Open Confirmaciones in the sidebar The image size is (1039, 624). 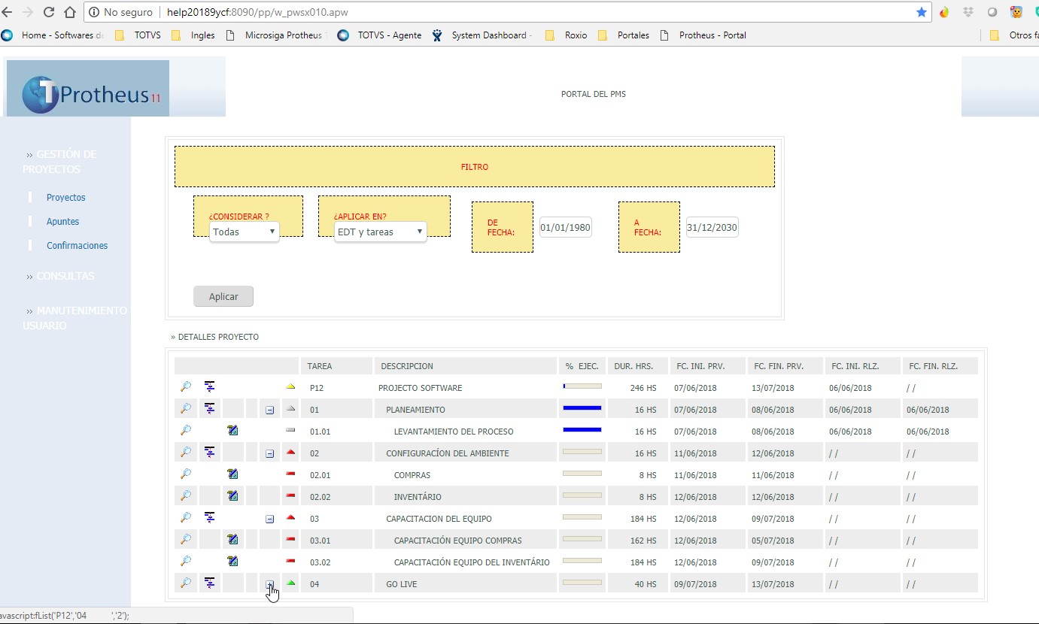pyautogui.click(x=77, y=246)
